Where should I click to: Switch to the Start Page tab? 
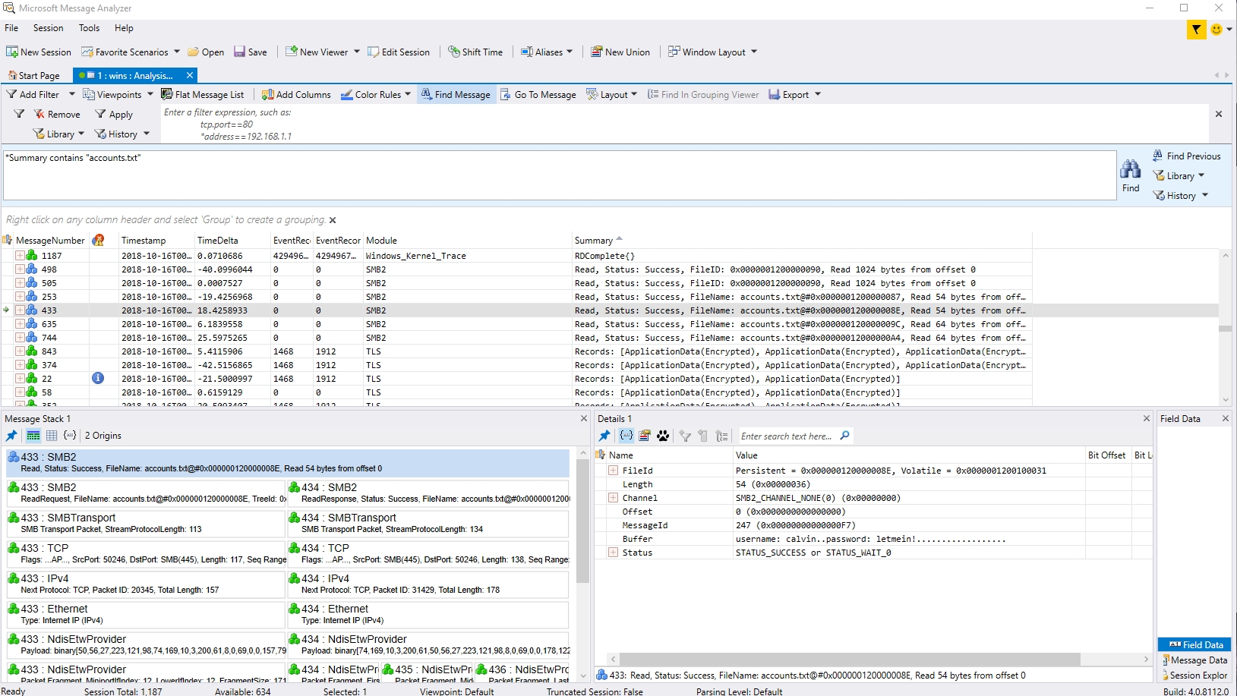click(x=34, y=76)
